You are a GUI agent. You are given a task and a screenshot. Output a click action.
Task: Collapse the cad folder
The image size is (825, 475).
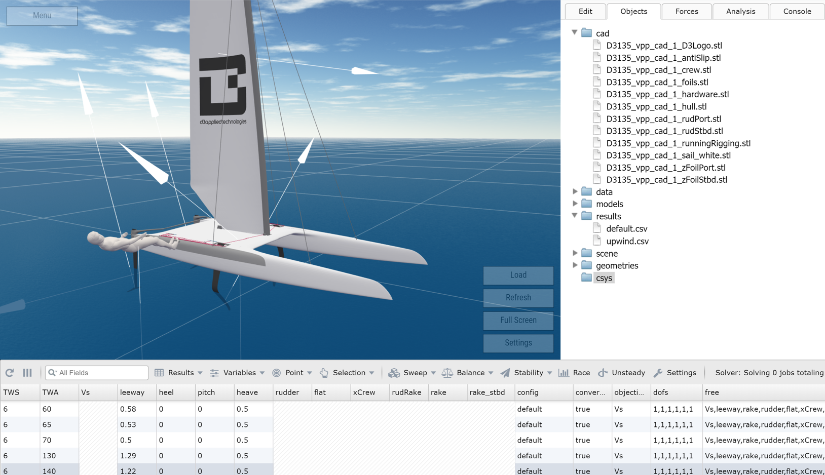(x=575, y=32)
